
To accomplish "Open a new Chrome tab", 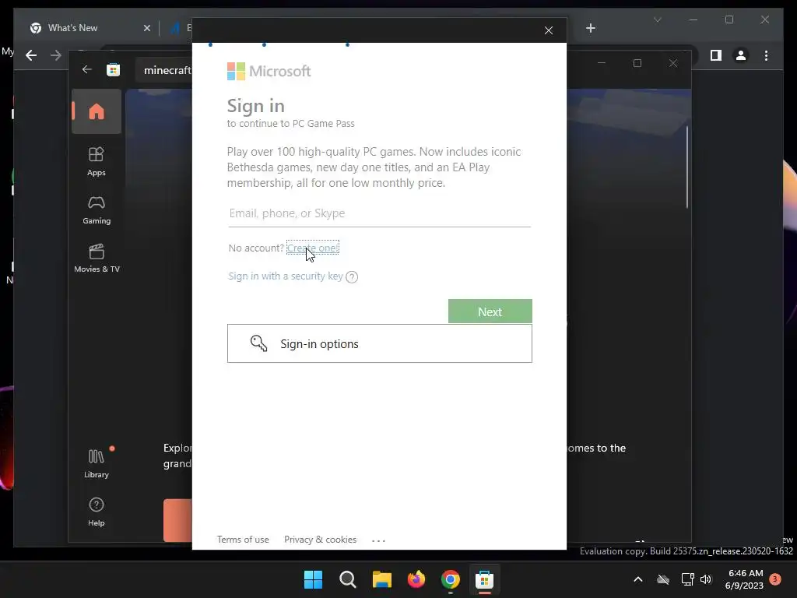I will coord(591,28).
